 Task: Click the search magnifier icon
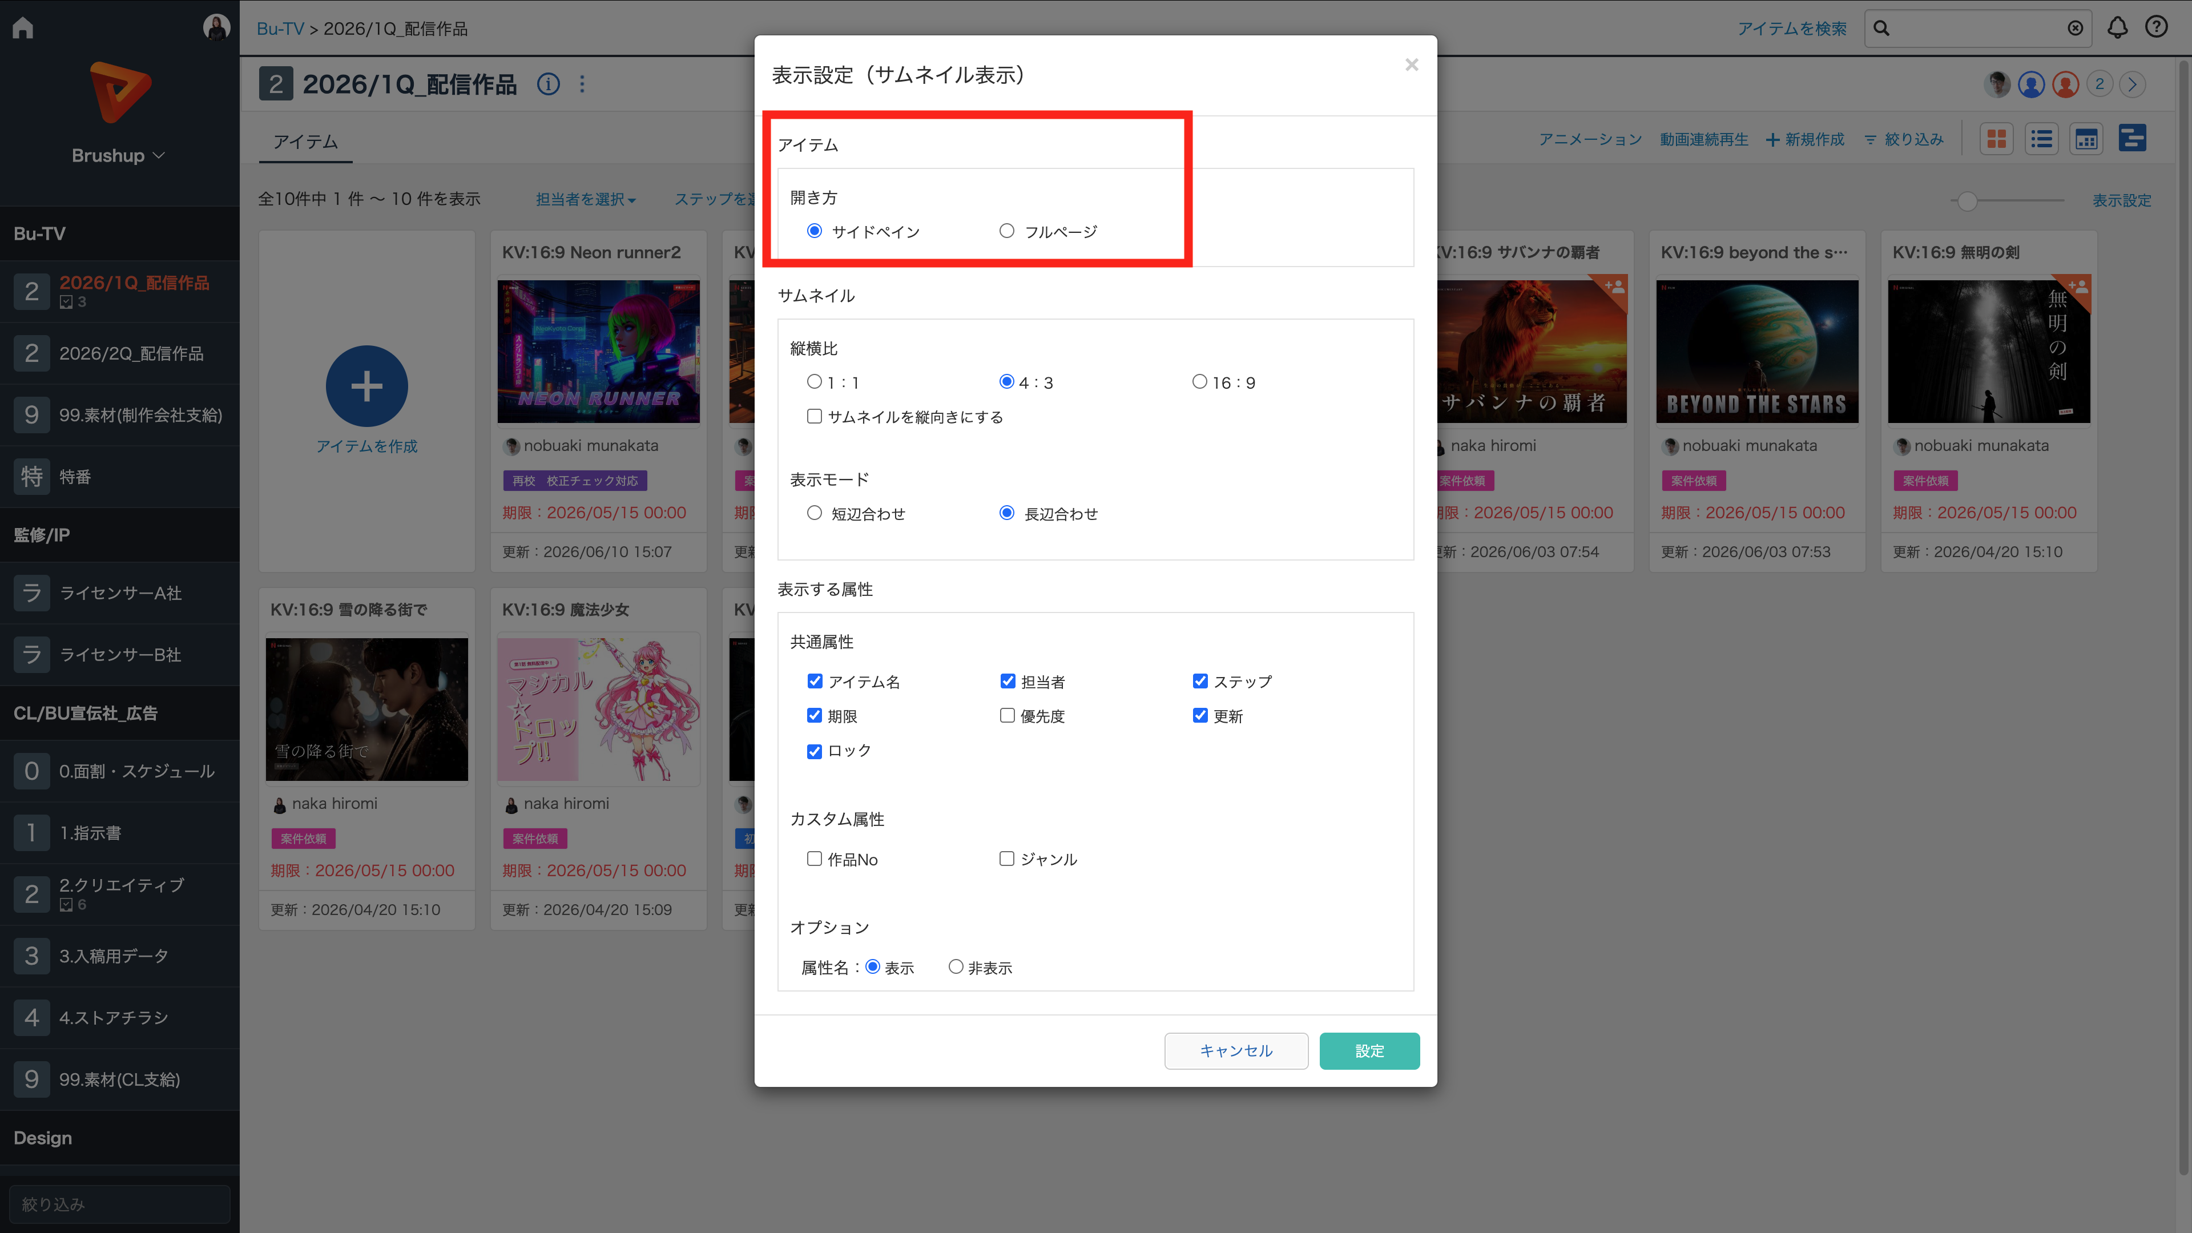click(x=1881, y=28)
